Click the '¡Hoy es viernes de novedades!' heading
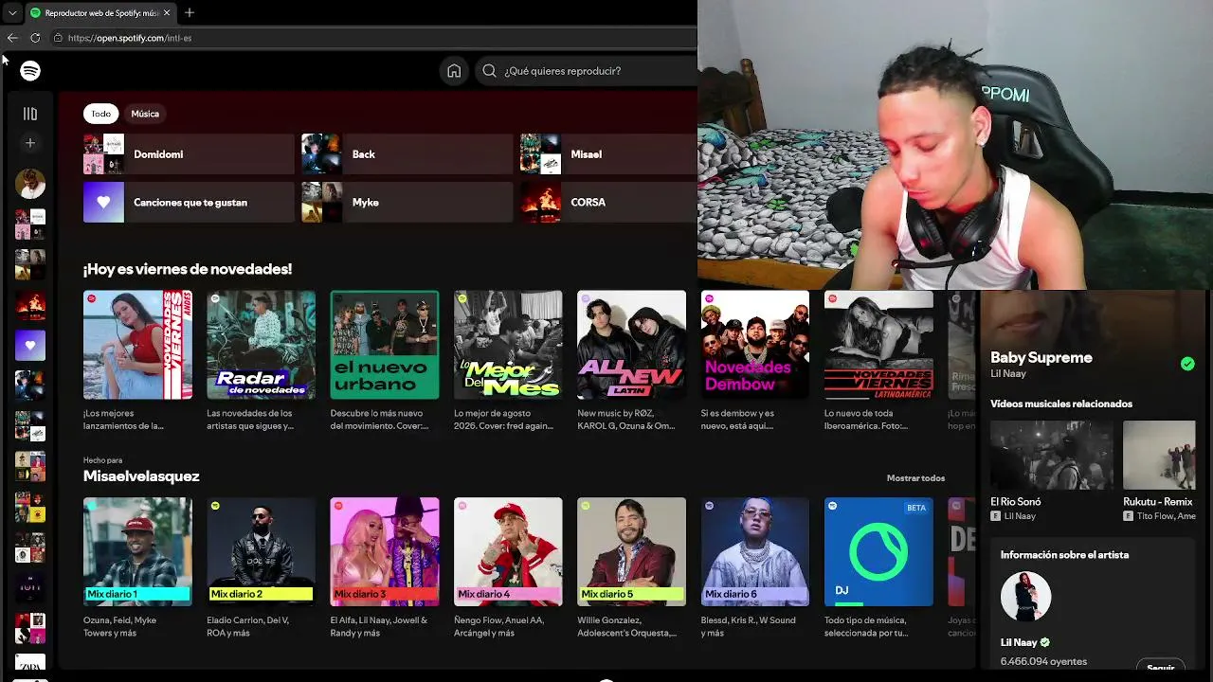This screenshot has width=1213, height=682. click(x=188, y=269)
